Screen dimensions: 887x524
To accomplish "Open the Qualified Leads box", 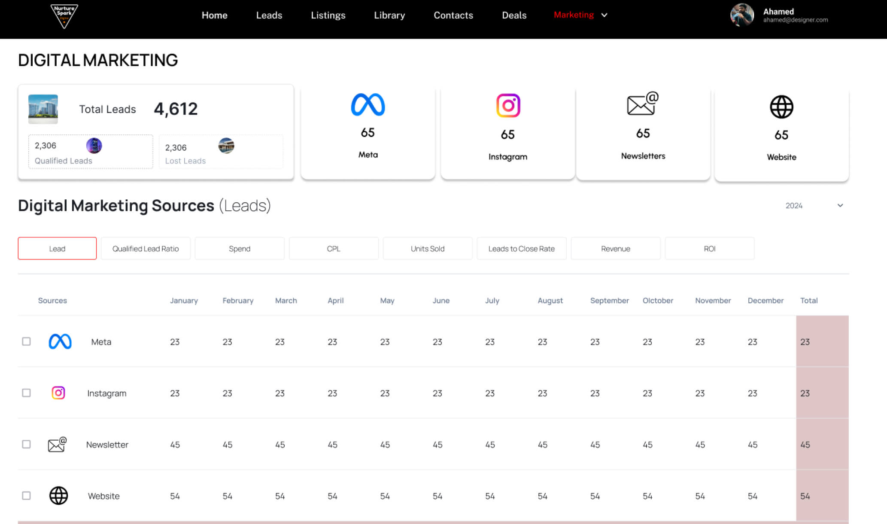I will tap(90, 152).
